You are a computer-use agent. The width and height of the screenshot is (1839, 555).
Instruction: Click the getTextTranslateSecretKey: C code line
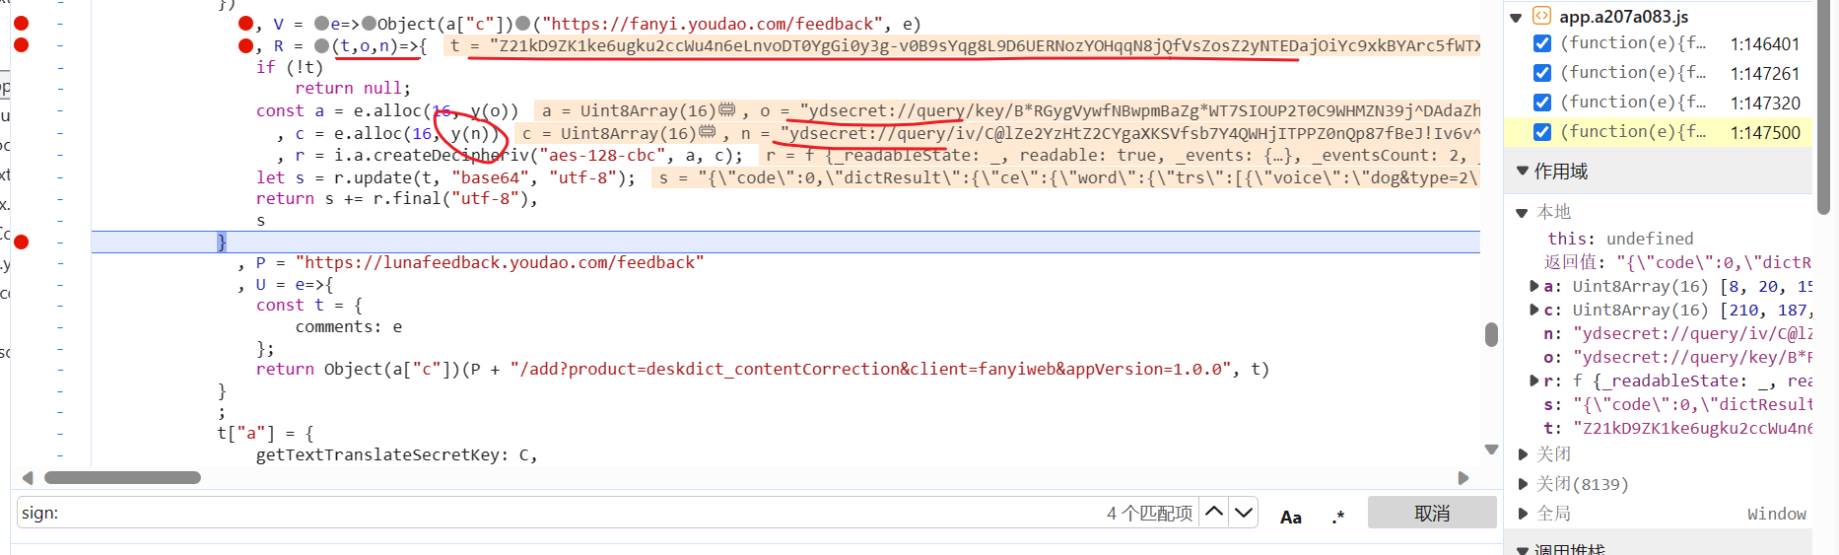397,454
